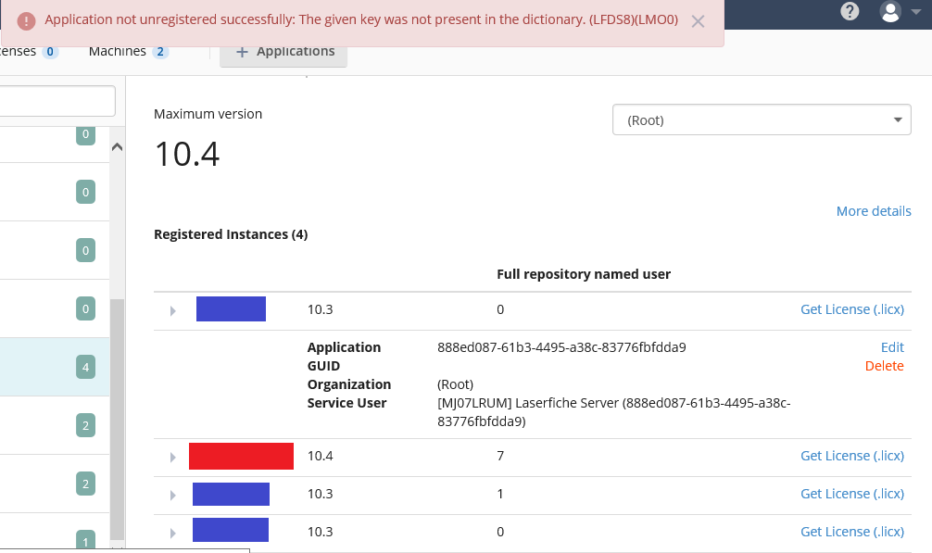Click the Machines count badge 2
The height and width of the screenshot is (553, 932).
[160, 52]
